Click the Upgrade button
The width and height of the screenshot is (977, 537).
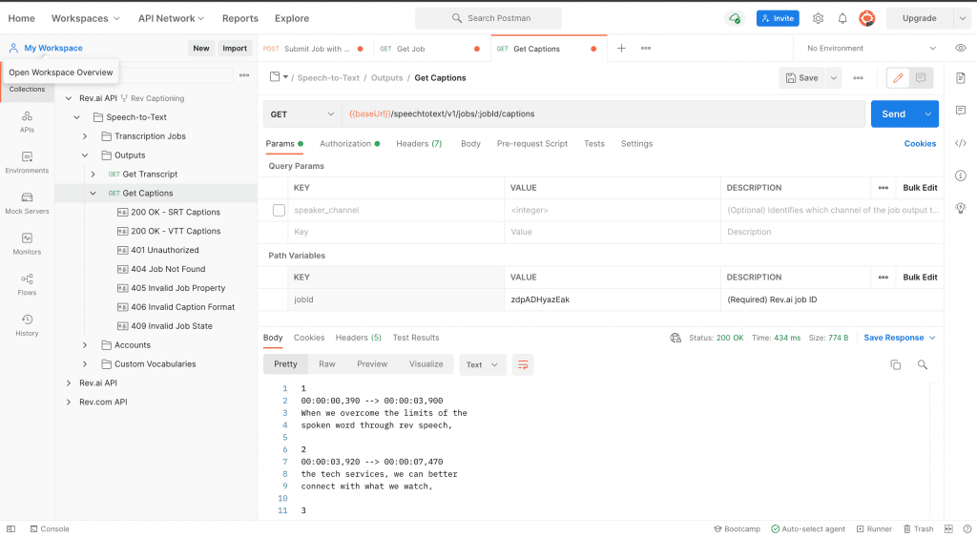pos(919,18)
